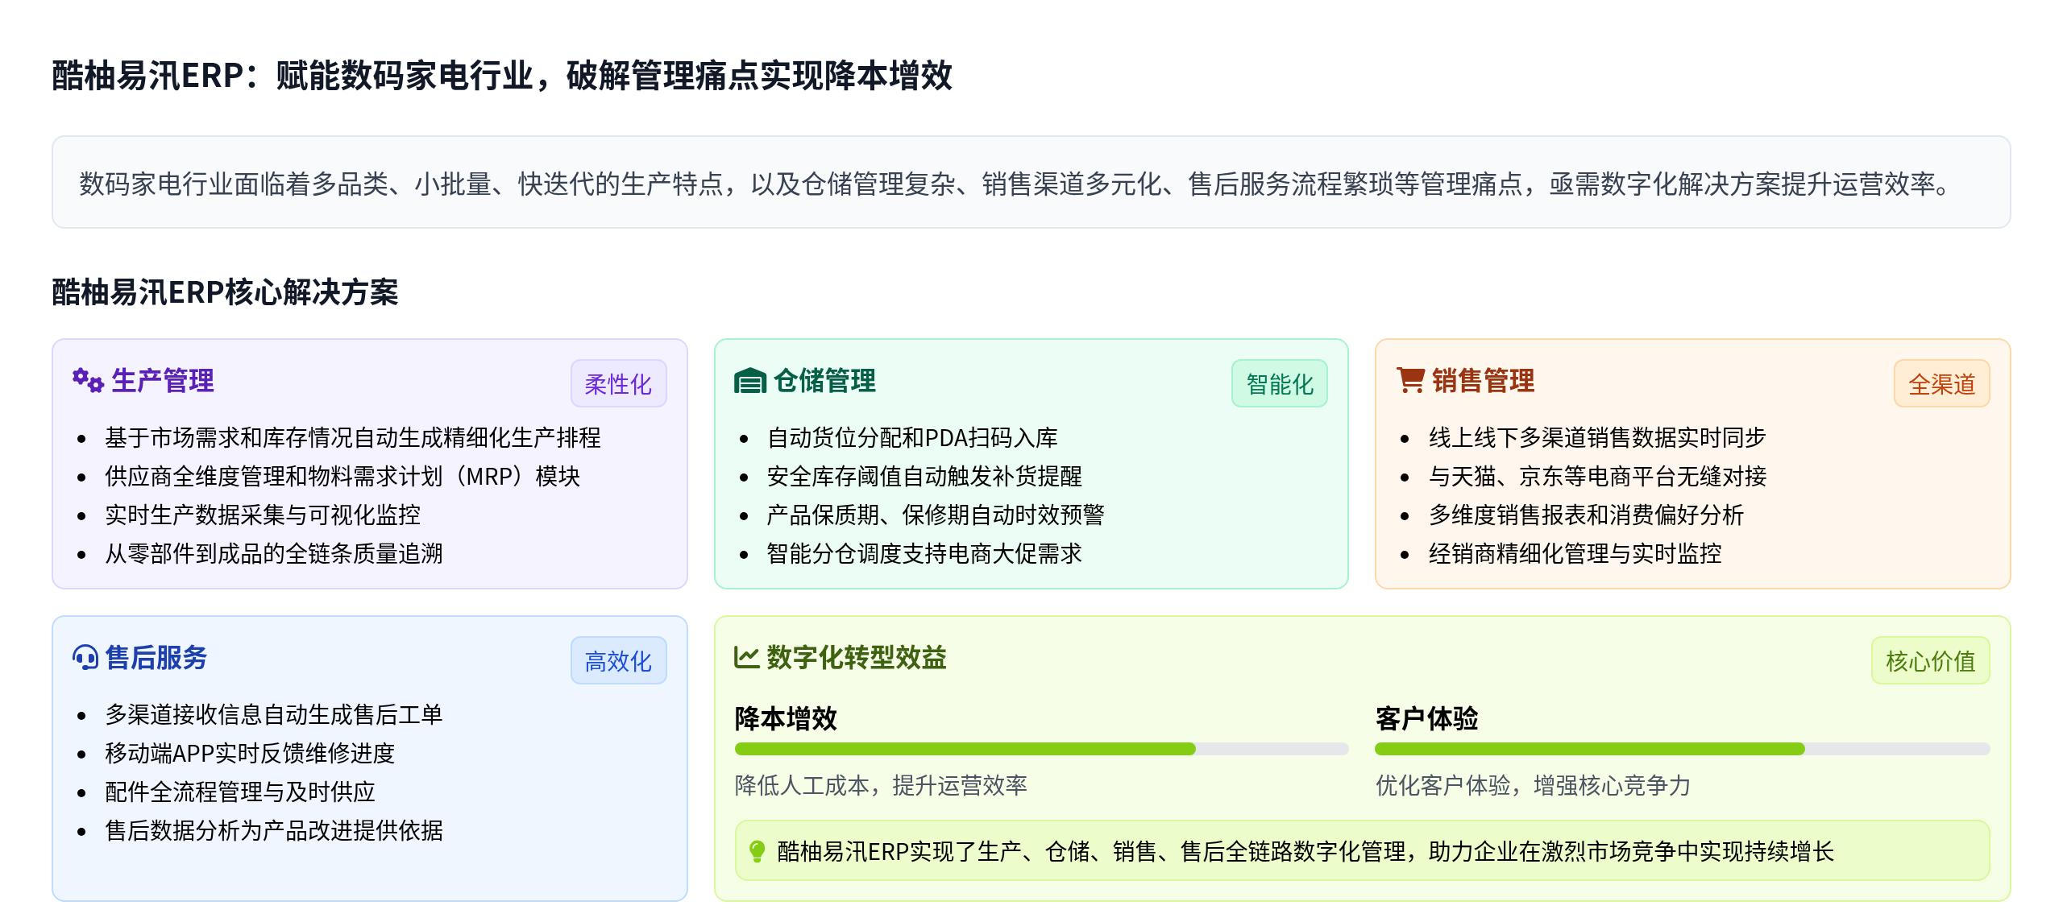Select the 核心价值 tag badge

coord(1930,661)
